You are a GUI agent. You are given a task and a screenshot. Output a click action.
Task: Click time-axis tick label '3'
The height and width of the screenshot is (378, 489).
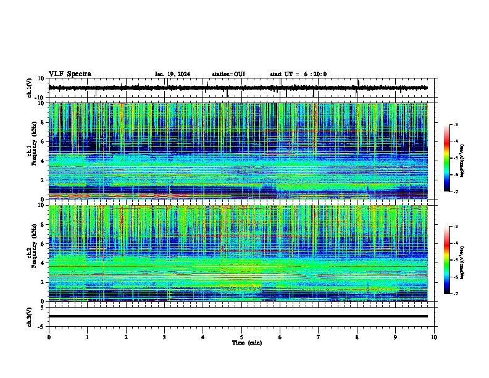click(164, 337)
